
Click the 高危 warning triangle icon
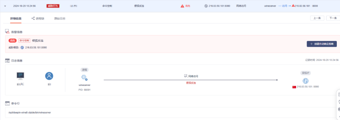182,6
